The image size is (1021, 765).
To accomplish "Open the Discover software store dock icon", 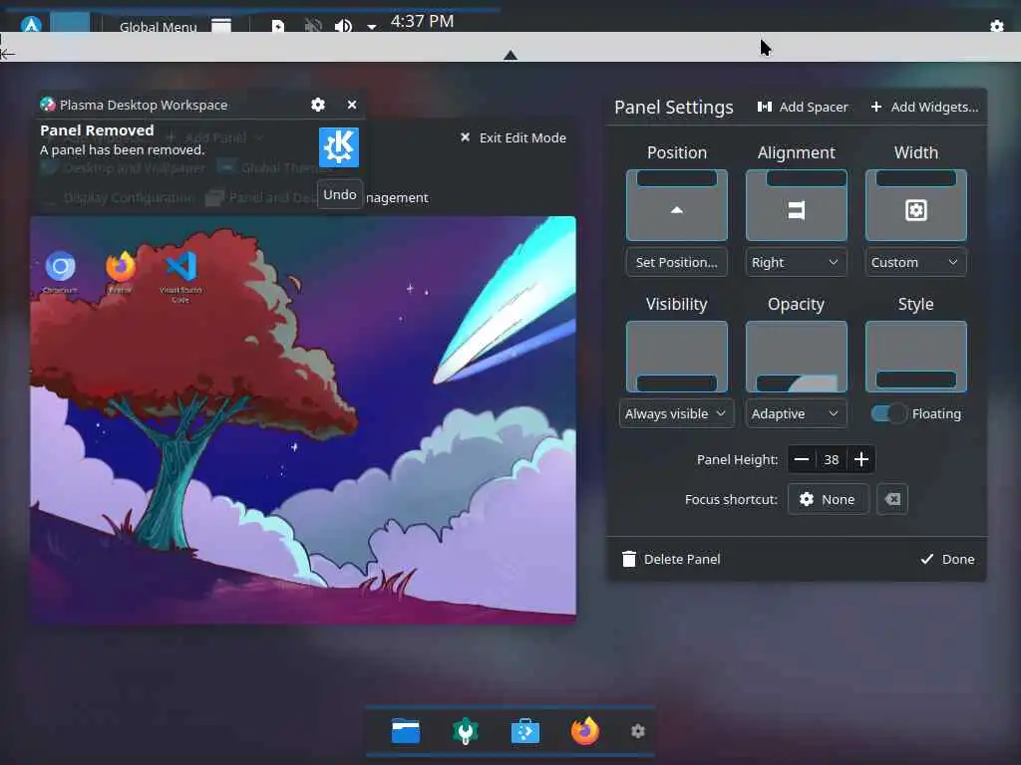I will click(x=525, y=731).
